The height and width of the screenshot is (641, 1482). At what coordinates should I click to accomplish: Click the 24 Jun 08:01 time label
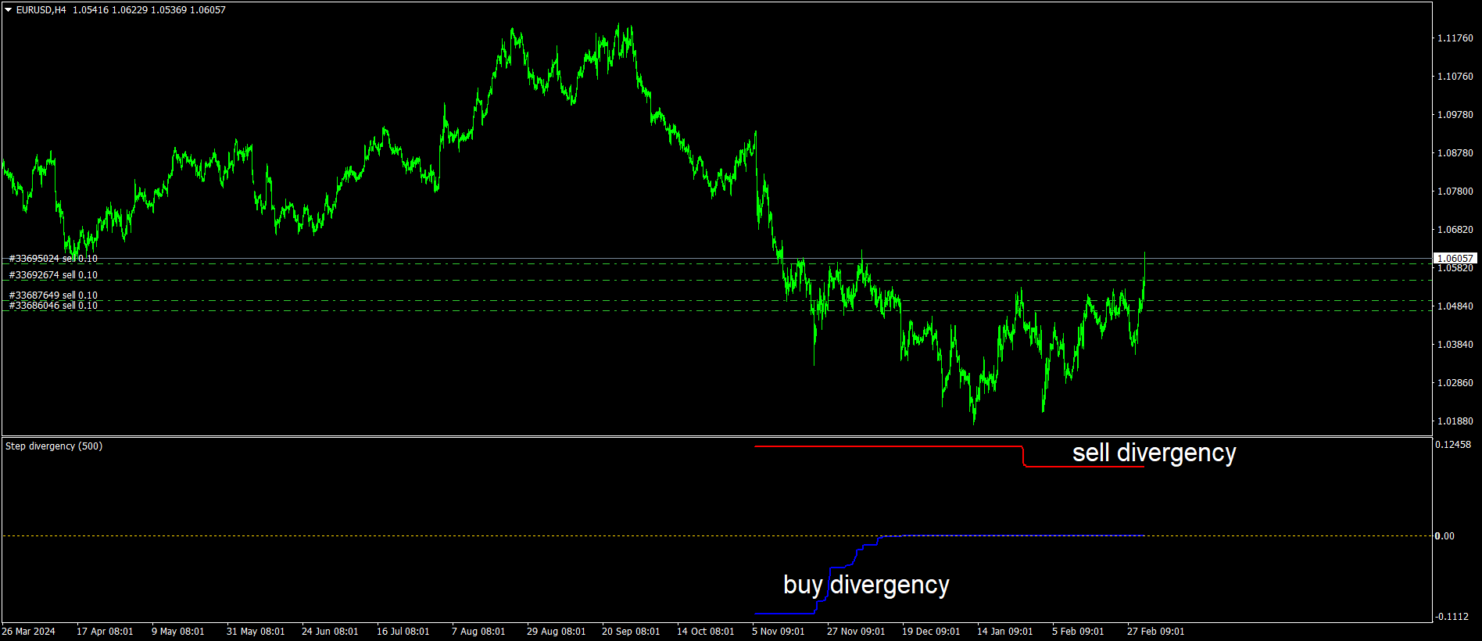click(330, 632)
